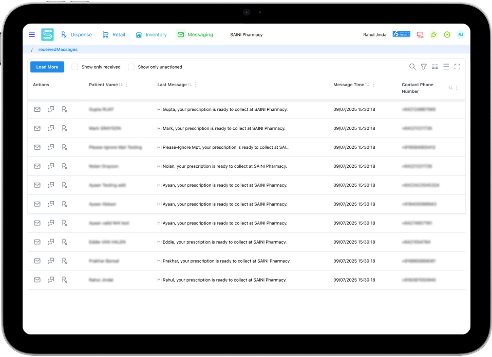
Task: Open Message Time column options menu
Action: (373, 85)
